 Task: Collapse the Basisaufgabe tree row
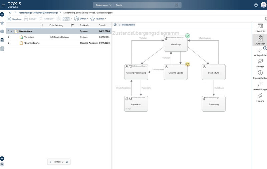pos(12,31)
